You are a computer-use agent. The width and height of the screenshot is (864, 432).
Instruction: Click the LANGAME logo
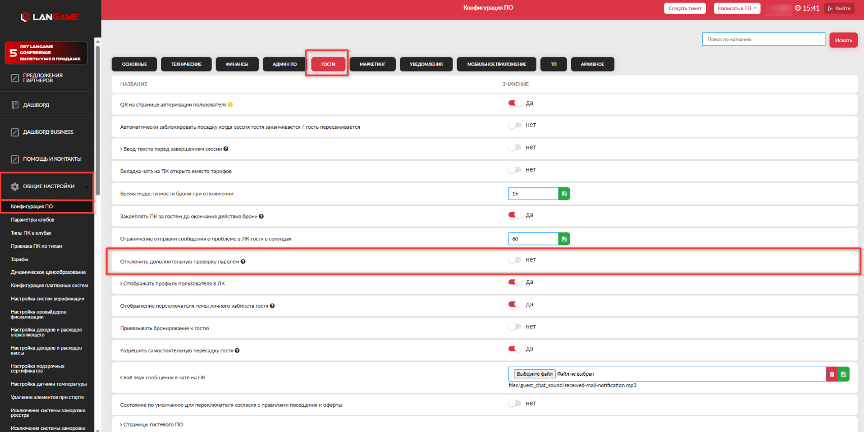50,17
